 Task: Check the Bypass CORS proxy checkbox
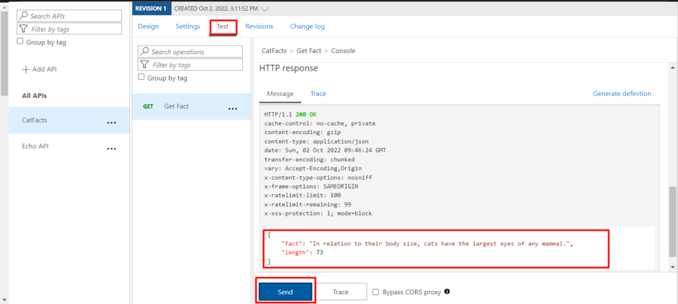(376, 292)
